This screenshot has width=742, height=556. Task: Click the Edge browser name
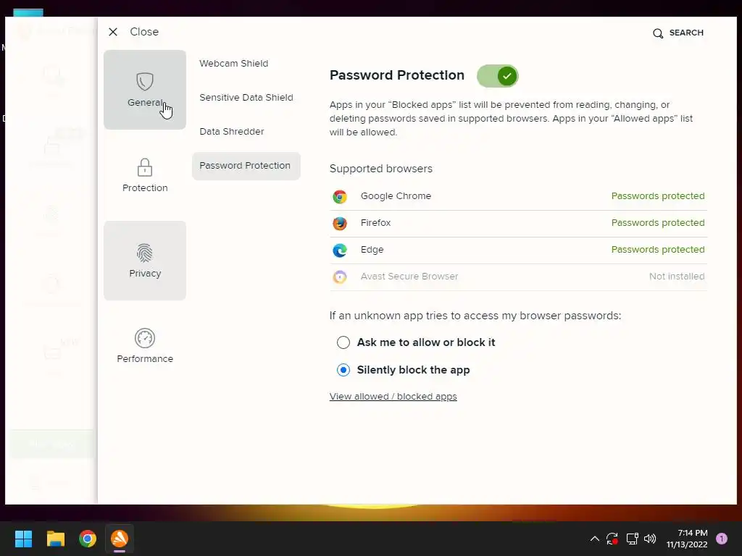pyautogui.click(x=372, y=250)
